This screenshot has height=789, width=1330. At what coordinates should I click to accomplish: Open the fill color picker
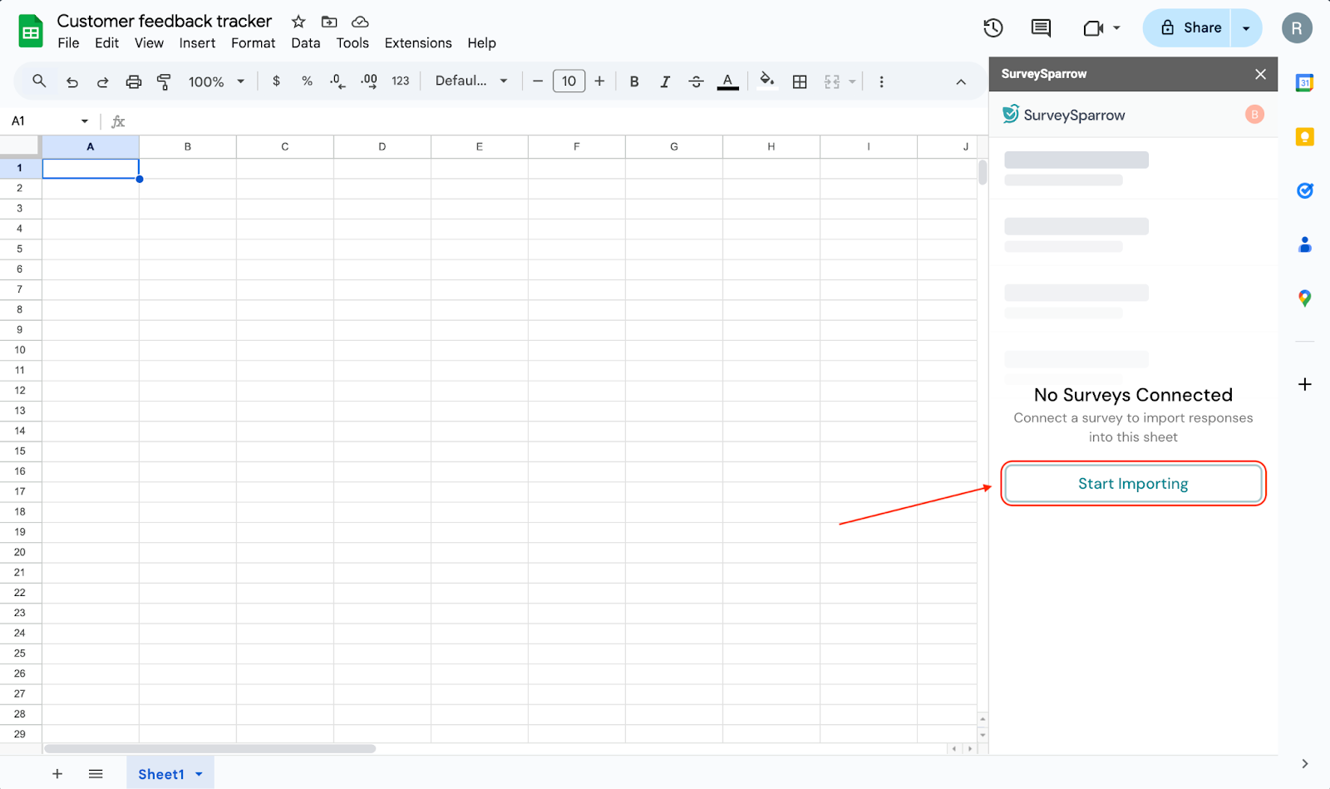point(766,81)
